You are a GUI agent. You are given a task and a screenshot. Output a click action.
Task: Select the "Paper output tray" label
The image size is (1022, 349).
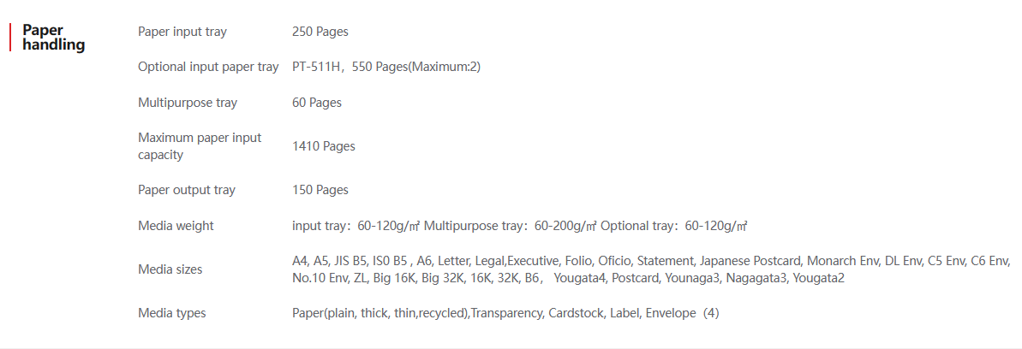[x=186, y=190]
